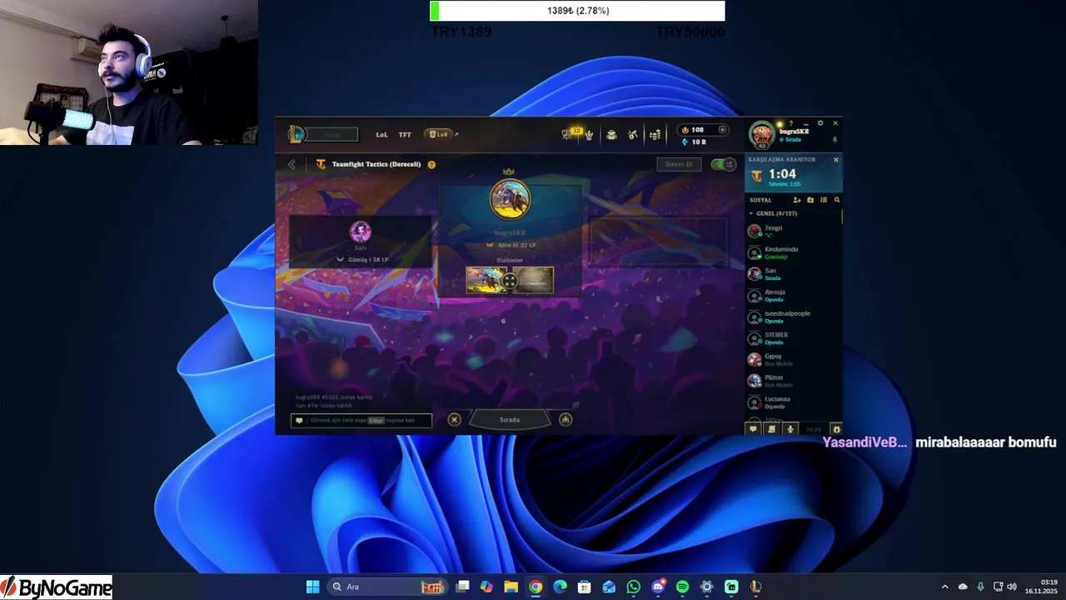Select the second Dizilimler thumbnail
The height and width of the screenshot is (600, 1066).
pyautogui.click(x=534, y=280)
